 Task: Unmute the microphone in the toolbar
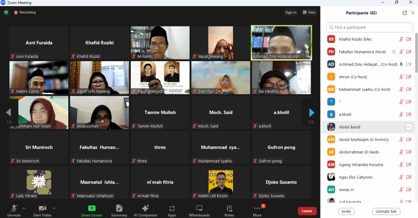point(14,210)
